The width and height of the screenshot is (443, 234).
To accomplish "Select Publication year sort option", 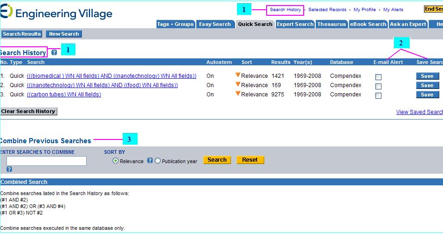I will click(158, 161).
